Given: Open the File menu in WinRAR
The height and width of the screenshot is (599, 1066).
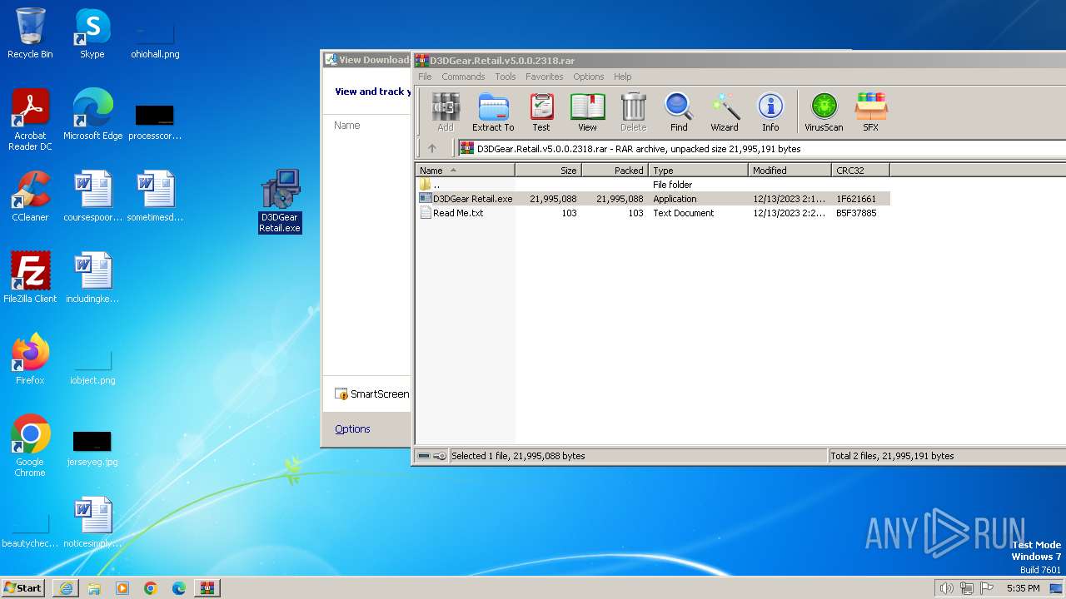Looking at the screenshot, I should pyautogui.click(x=425, y=77).
